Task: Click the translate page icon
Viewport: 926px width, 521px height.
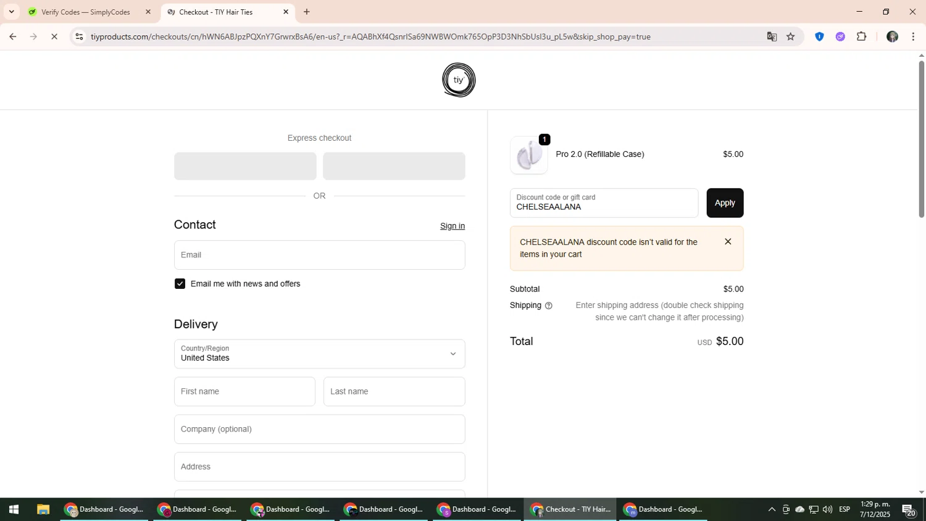Action: point(772,36)
